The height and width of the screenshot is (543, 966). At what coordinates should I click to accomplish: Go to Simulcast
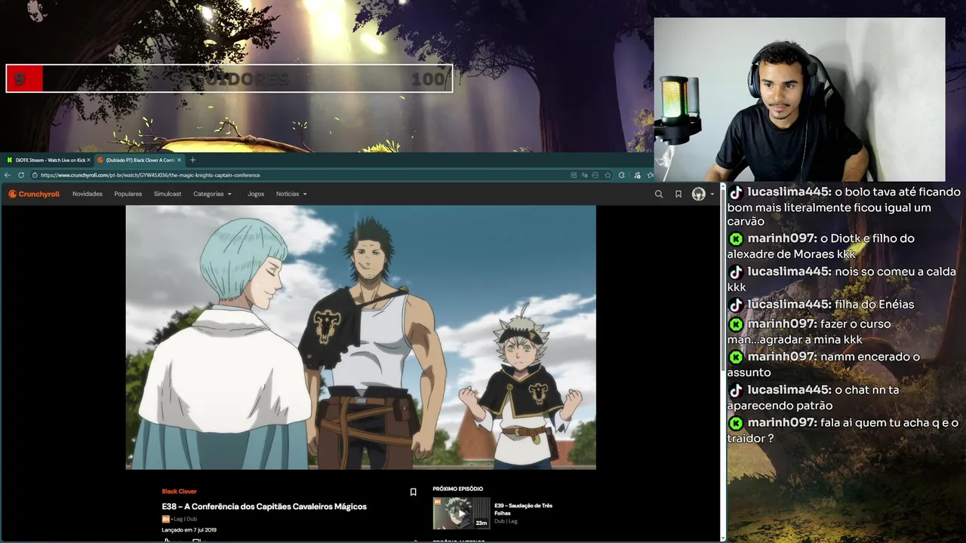tap(168, 194)
